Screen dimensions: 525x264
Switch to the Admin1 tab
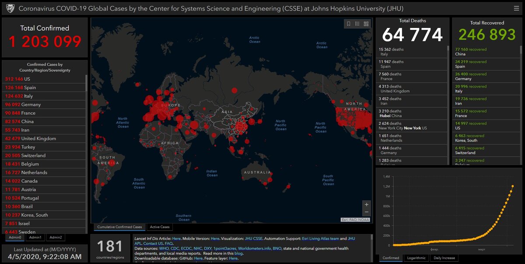pyautogui.click(x=35, y=237)
